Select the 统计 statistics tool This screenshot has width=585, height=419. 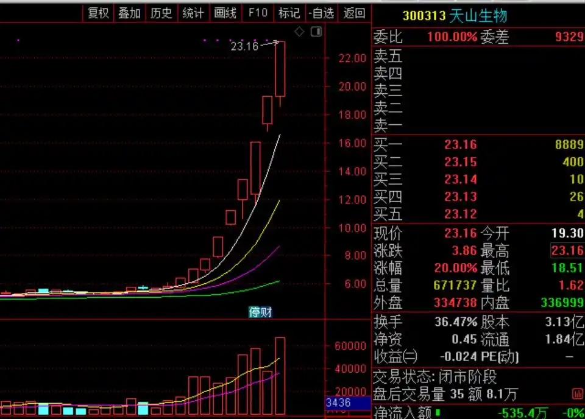coord(193,13)
